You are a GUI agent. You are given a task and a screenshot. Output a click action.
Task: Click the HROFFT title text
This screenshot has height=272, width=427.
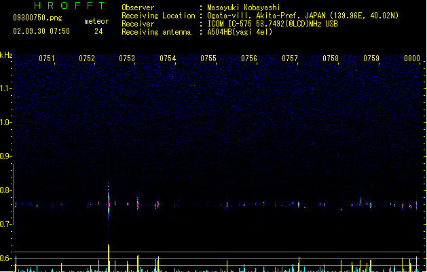click(69, 5)
